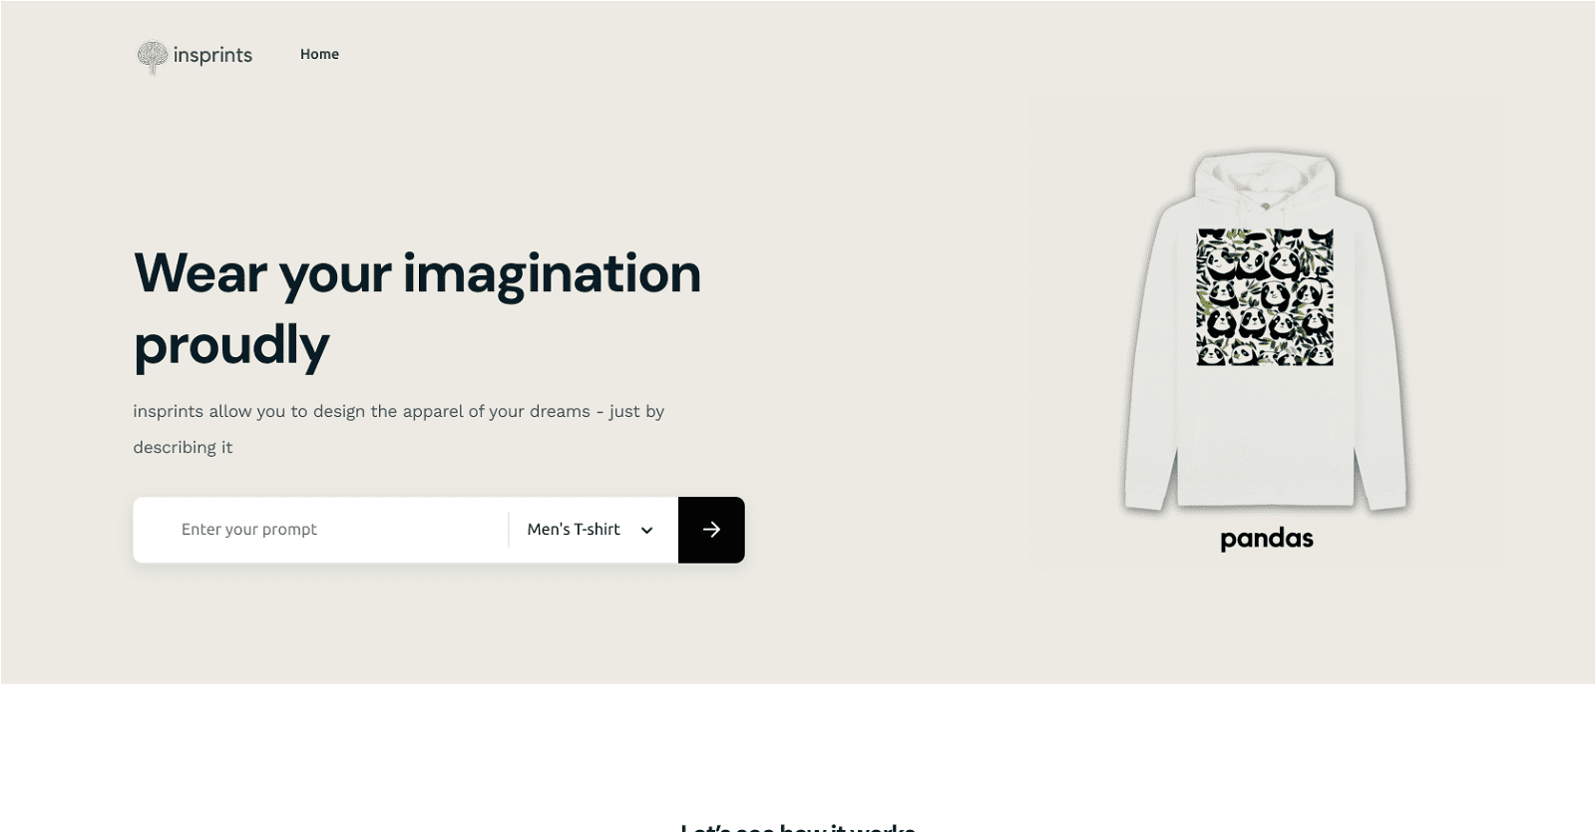The height and width of the screenshot is (832, 1596).
Task: Click the word proudly in headline
Action: coord(231,346)
